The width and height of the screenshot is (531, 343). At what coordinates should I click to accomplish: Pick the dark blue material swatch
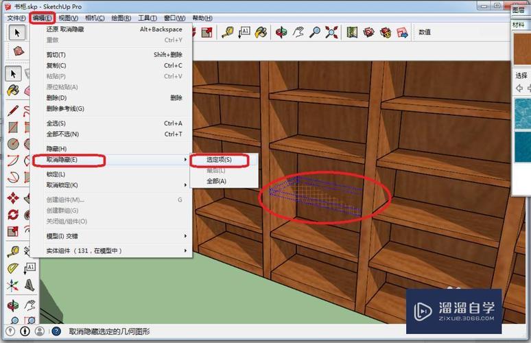coord(523,147)
